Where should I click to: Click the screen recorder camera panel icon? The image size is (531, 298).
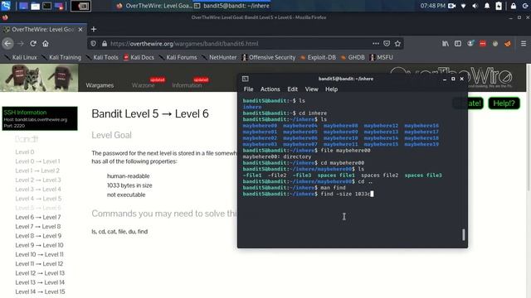point(451,6)
